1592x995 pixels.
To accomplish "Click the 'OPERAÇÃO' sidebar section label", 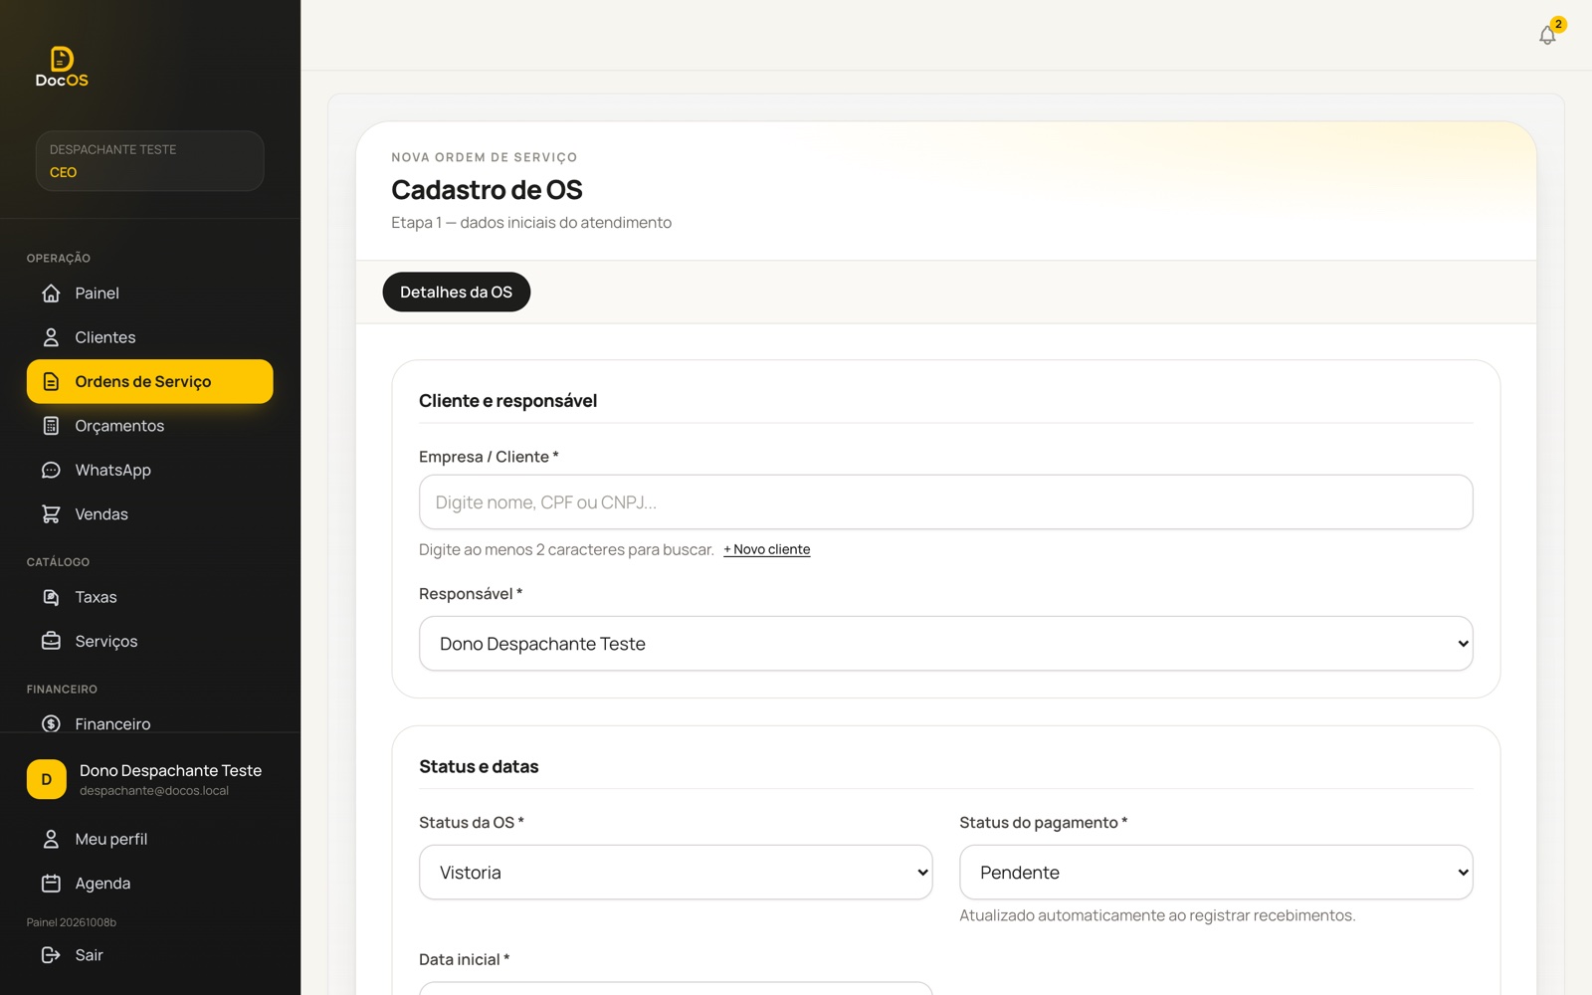I will click(59, 258).
